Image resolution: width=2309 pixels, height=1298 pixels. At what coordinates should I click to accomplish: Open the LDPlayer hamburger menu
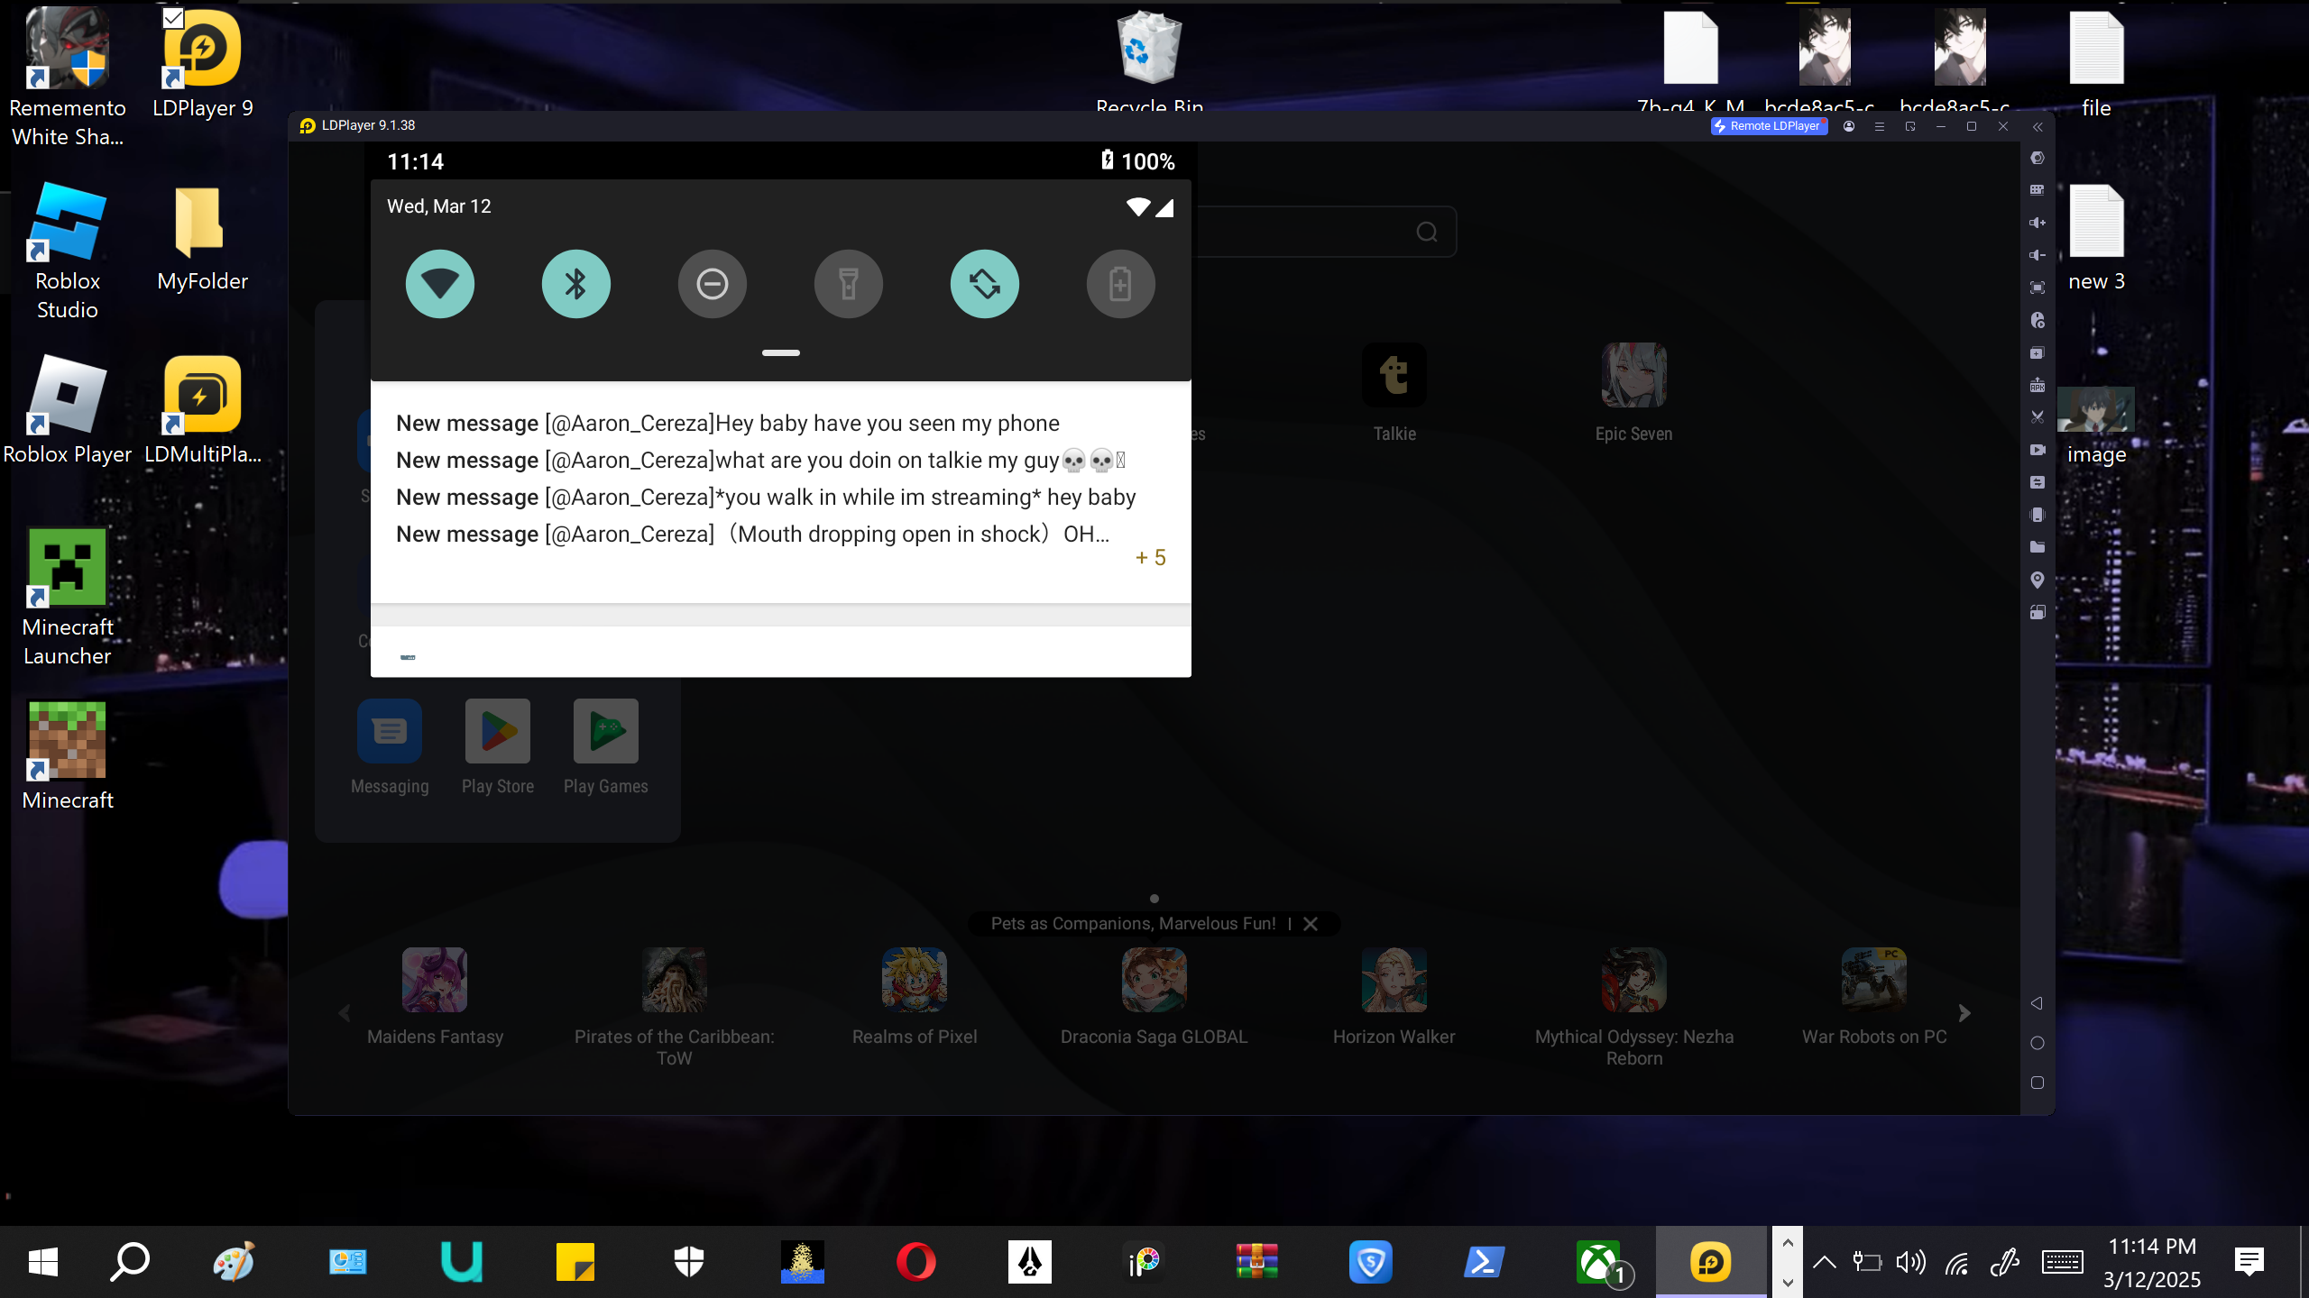[x=1880, y=126]
